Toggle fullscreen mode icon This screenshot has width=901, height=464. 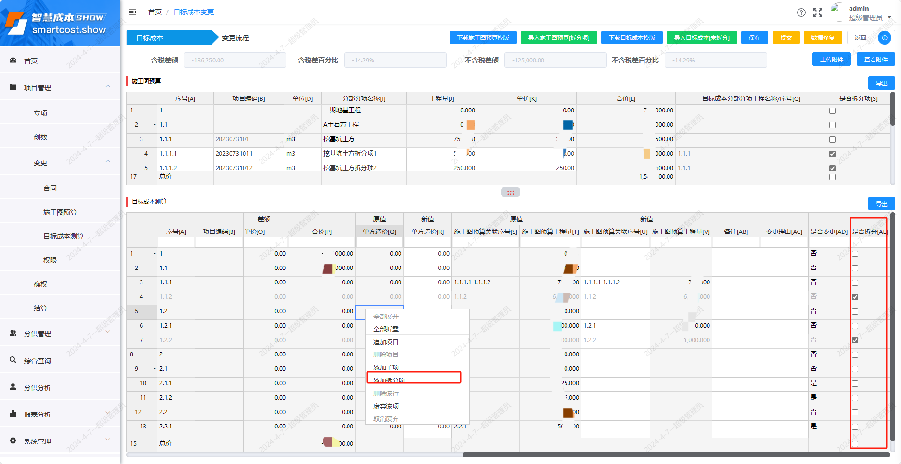click(x=817, y=12)
